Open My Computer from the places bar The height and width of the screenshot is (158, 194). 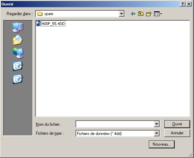click(x=18, y=27)
